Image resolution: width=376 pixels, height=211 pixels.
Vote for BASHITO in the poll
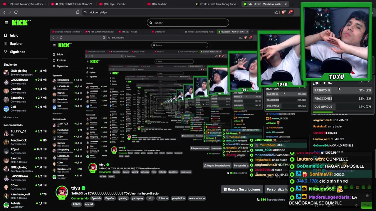click(342, 90)
